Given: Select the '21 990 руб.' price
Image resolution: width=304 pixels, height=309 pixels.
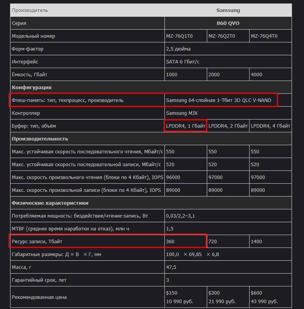Looking at the screenshot, I should pos(222,302).
